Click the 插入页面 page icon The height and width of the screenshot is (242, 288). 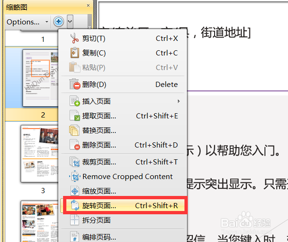point(74,101)
